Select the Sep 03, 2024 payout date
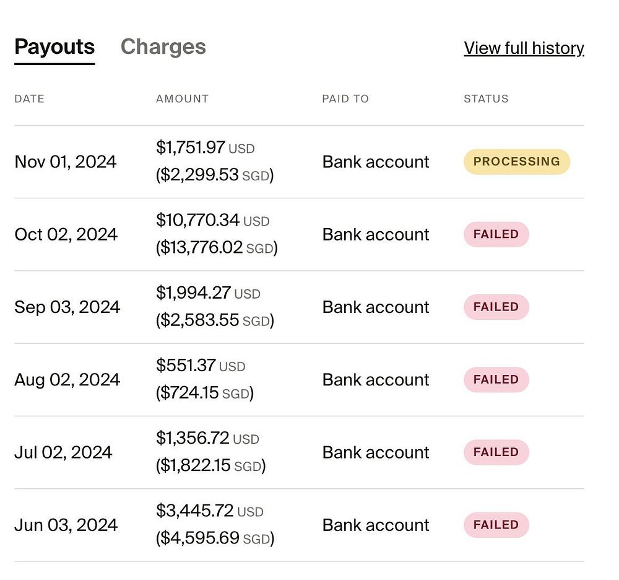The height and width of the screenshot is (580, 619). click(67, 307)
